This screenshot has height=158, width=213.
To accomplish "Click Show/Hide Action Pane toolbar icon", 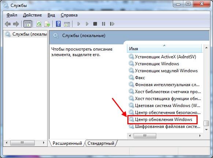I will coord(67,24).
